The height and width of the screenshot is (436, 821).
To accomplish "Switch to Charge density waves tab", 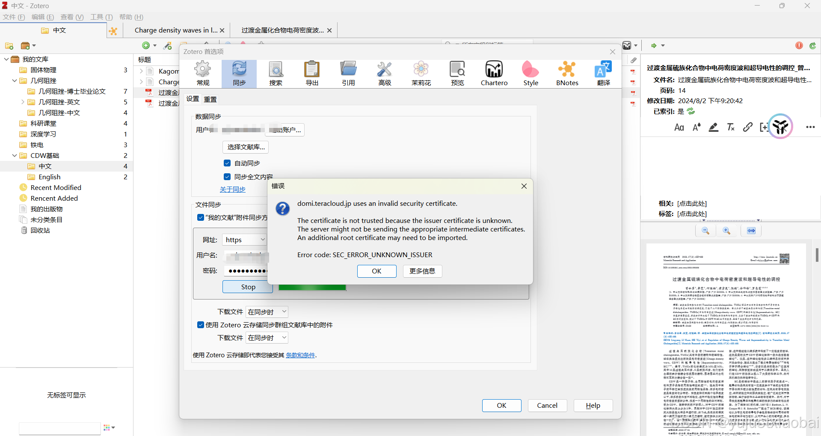I will (176, 30).
